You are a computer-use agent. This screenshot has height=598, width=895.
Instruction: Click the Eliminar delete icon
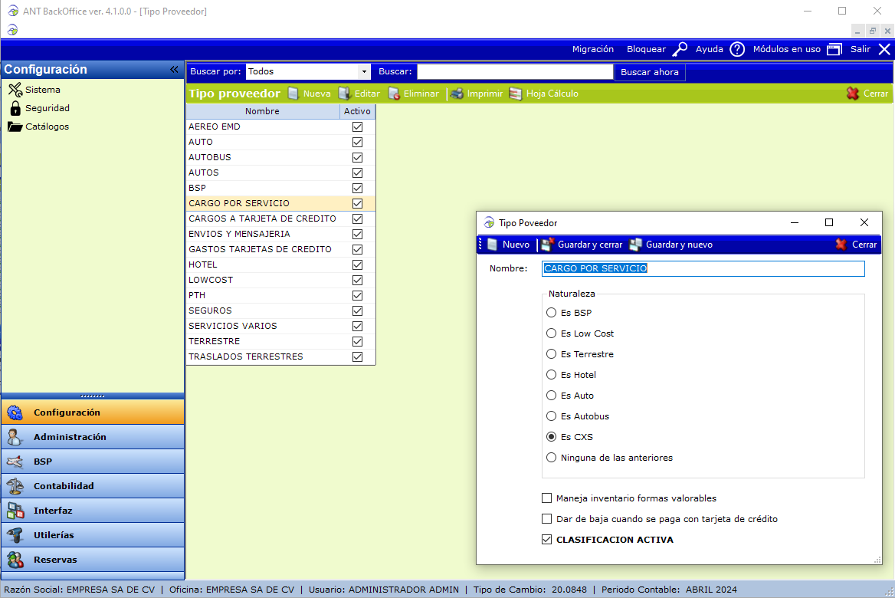coord(394,94)
